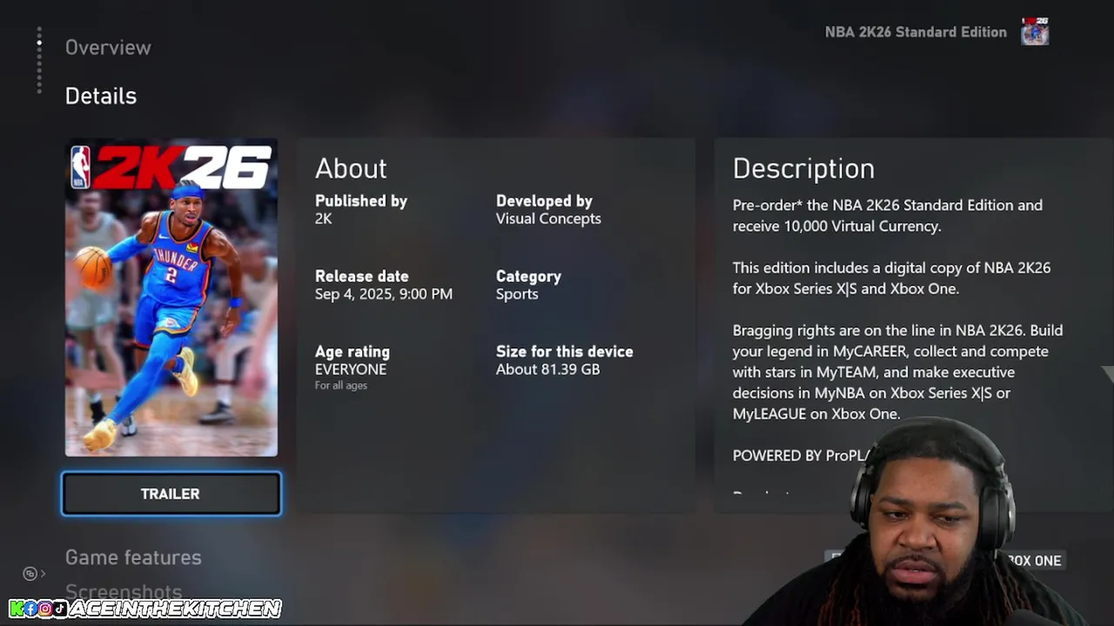
Task: Click the section indicator dots beside Overview
Action: point(39,60)
